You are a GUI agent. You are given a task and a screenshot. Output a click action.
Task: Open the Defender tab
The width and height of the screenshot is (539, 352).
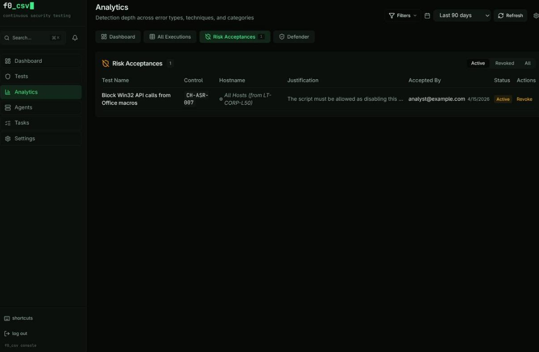[x=294, y=37]
